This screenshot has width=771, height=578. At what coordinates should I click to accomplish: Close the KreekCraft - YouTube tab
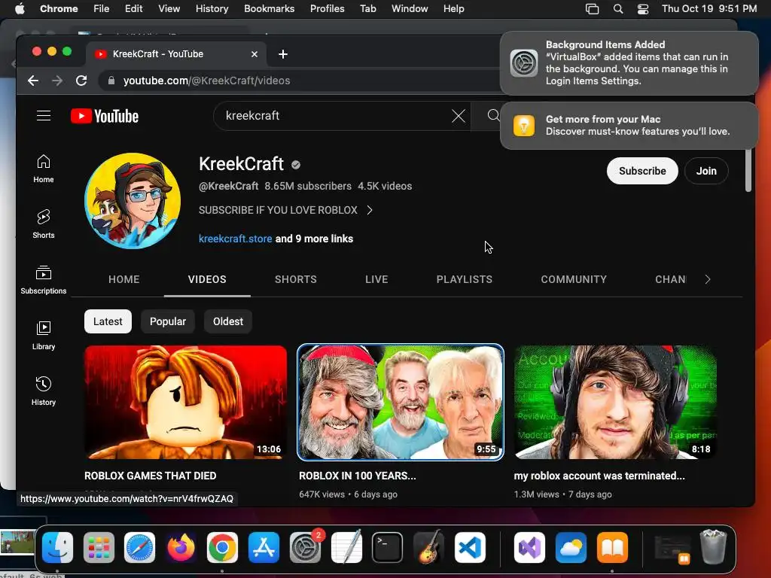[254, 54]
